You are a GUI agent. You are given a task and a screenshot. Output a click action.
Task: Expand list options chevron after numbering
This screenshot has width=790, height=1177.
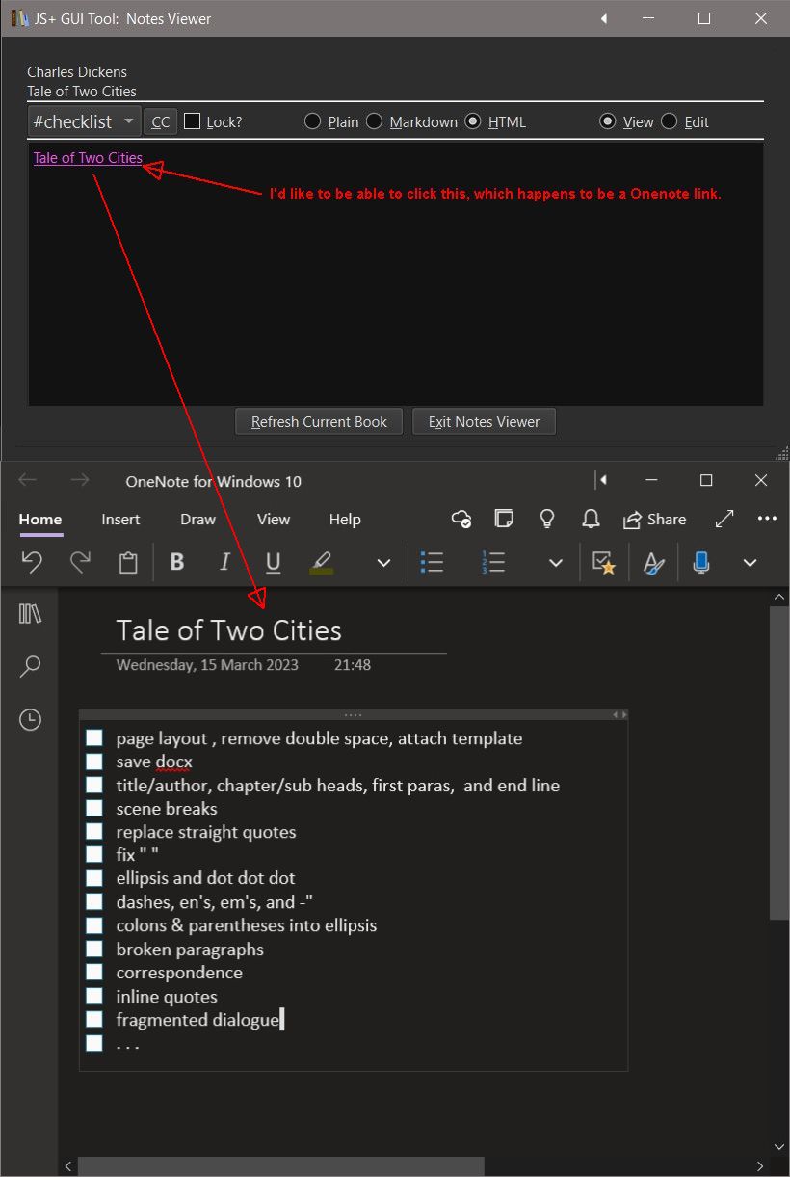pyautogui.click(x=556, y=563)
